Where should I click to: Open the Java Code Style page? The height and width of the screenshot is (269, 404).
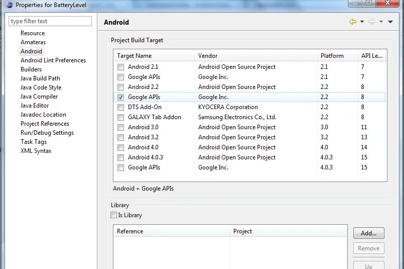41,87
